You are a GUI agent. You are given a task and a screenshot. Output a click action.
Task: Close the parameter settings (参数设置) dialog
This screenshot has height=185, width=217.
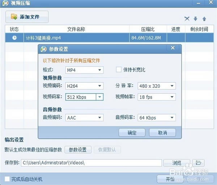pos(173,48)
